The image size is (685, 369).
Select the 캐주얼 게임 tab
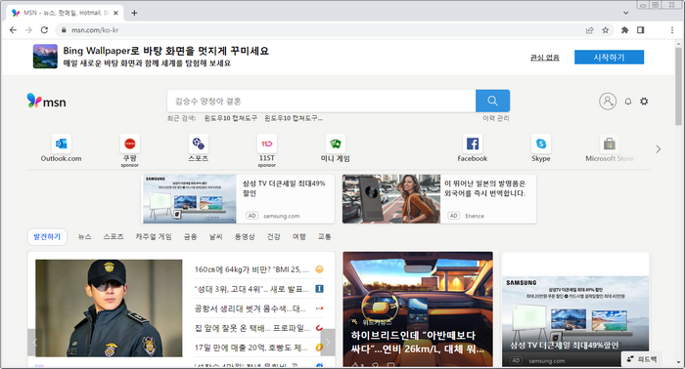coord(154,237)
